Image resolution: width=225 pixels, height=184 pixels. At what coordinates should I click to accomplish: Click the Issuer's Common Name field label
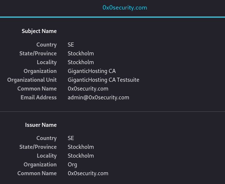37,173
